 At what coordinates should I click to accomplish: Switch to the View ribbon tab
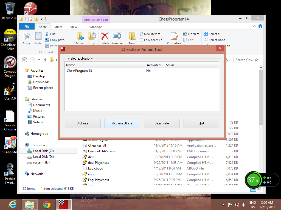tap(74, 27)
